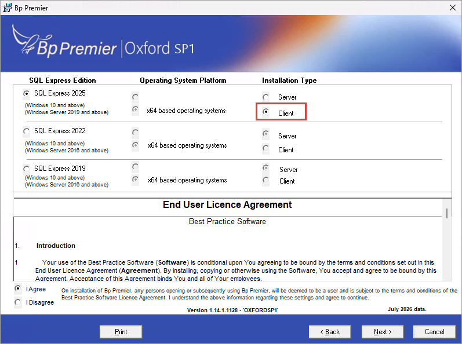The image size is (462, 344).
Task: Select the I Agree option
Action: (18, 288)
